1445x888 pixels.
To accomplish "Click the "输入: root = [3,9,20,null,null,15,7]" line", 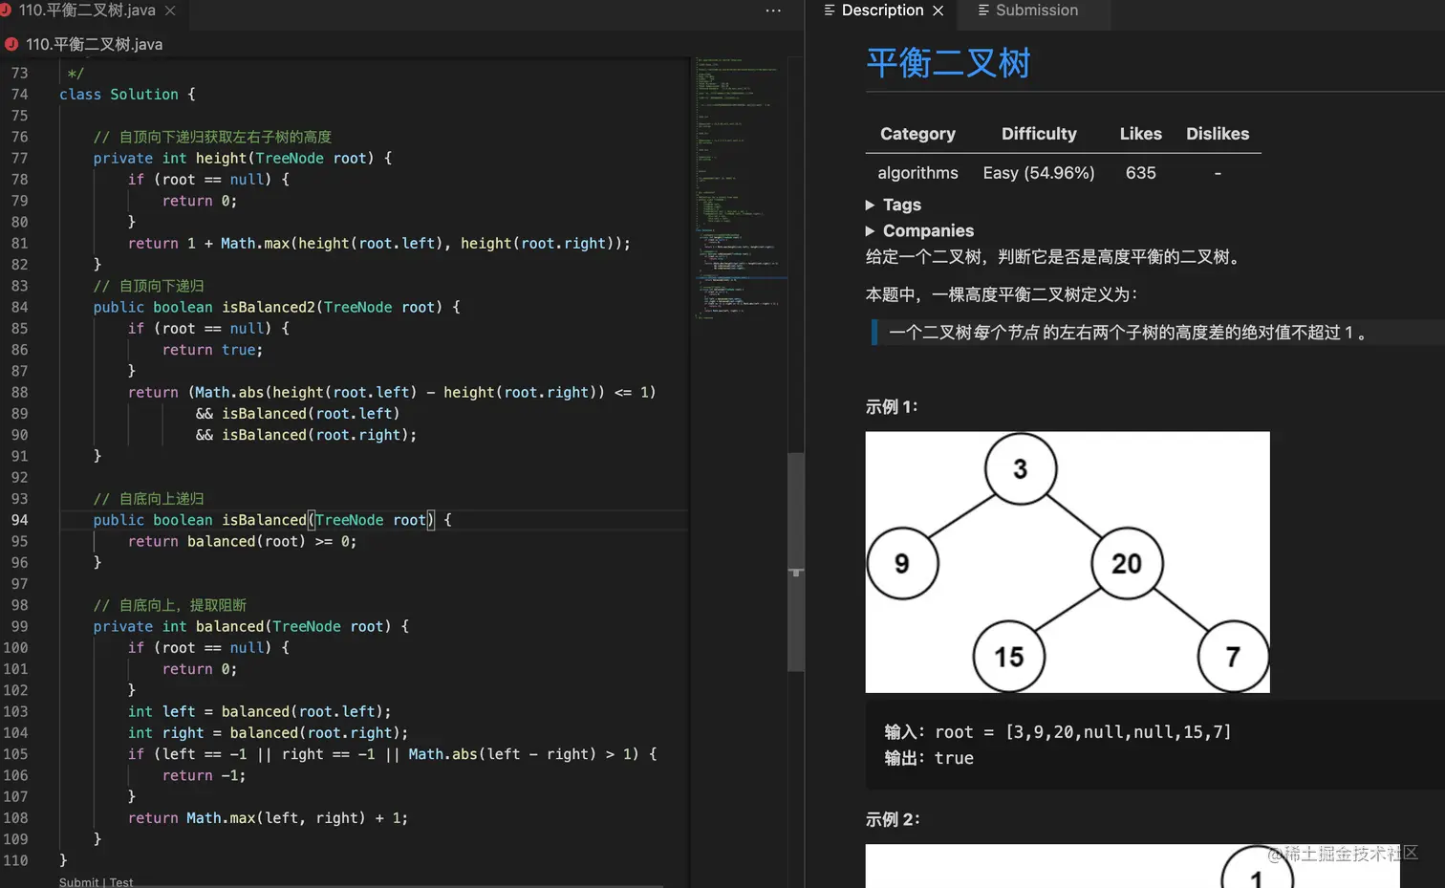I will click(x=1058, y=732).
